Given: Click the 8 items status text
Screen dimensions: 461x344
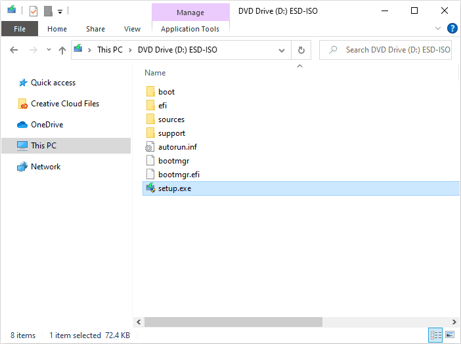Looking at the screenshot, I should pyautogui.click(x=23, y=335).
